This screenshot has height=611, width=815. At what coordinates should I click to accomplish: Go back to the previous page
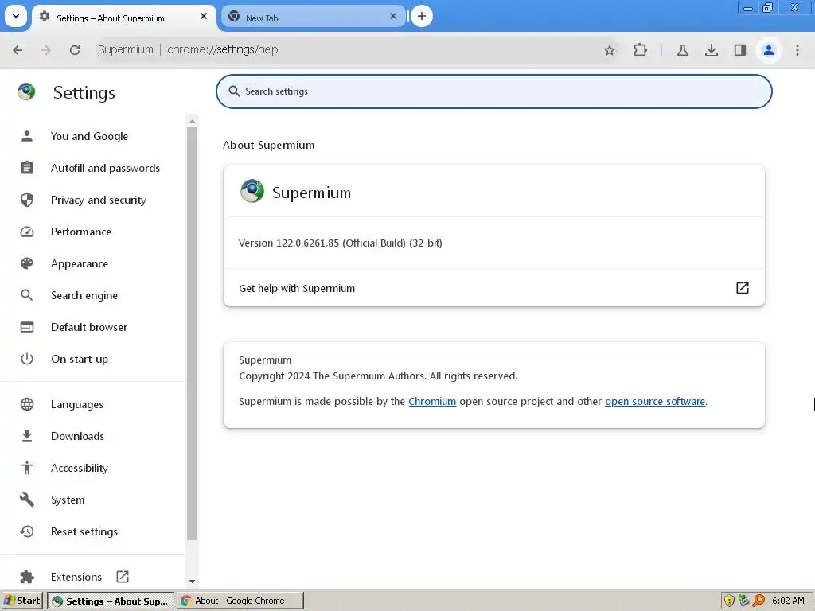click(x=18, y=50)
